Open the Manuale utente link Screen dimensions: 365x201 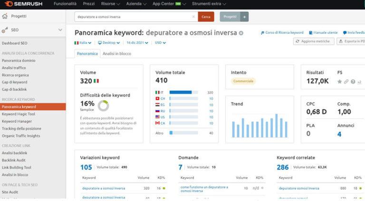click(323, 33)
